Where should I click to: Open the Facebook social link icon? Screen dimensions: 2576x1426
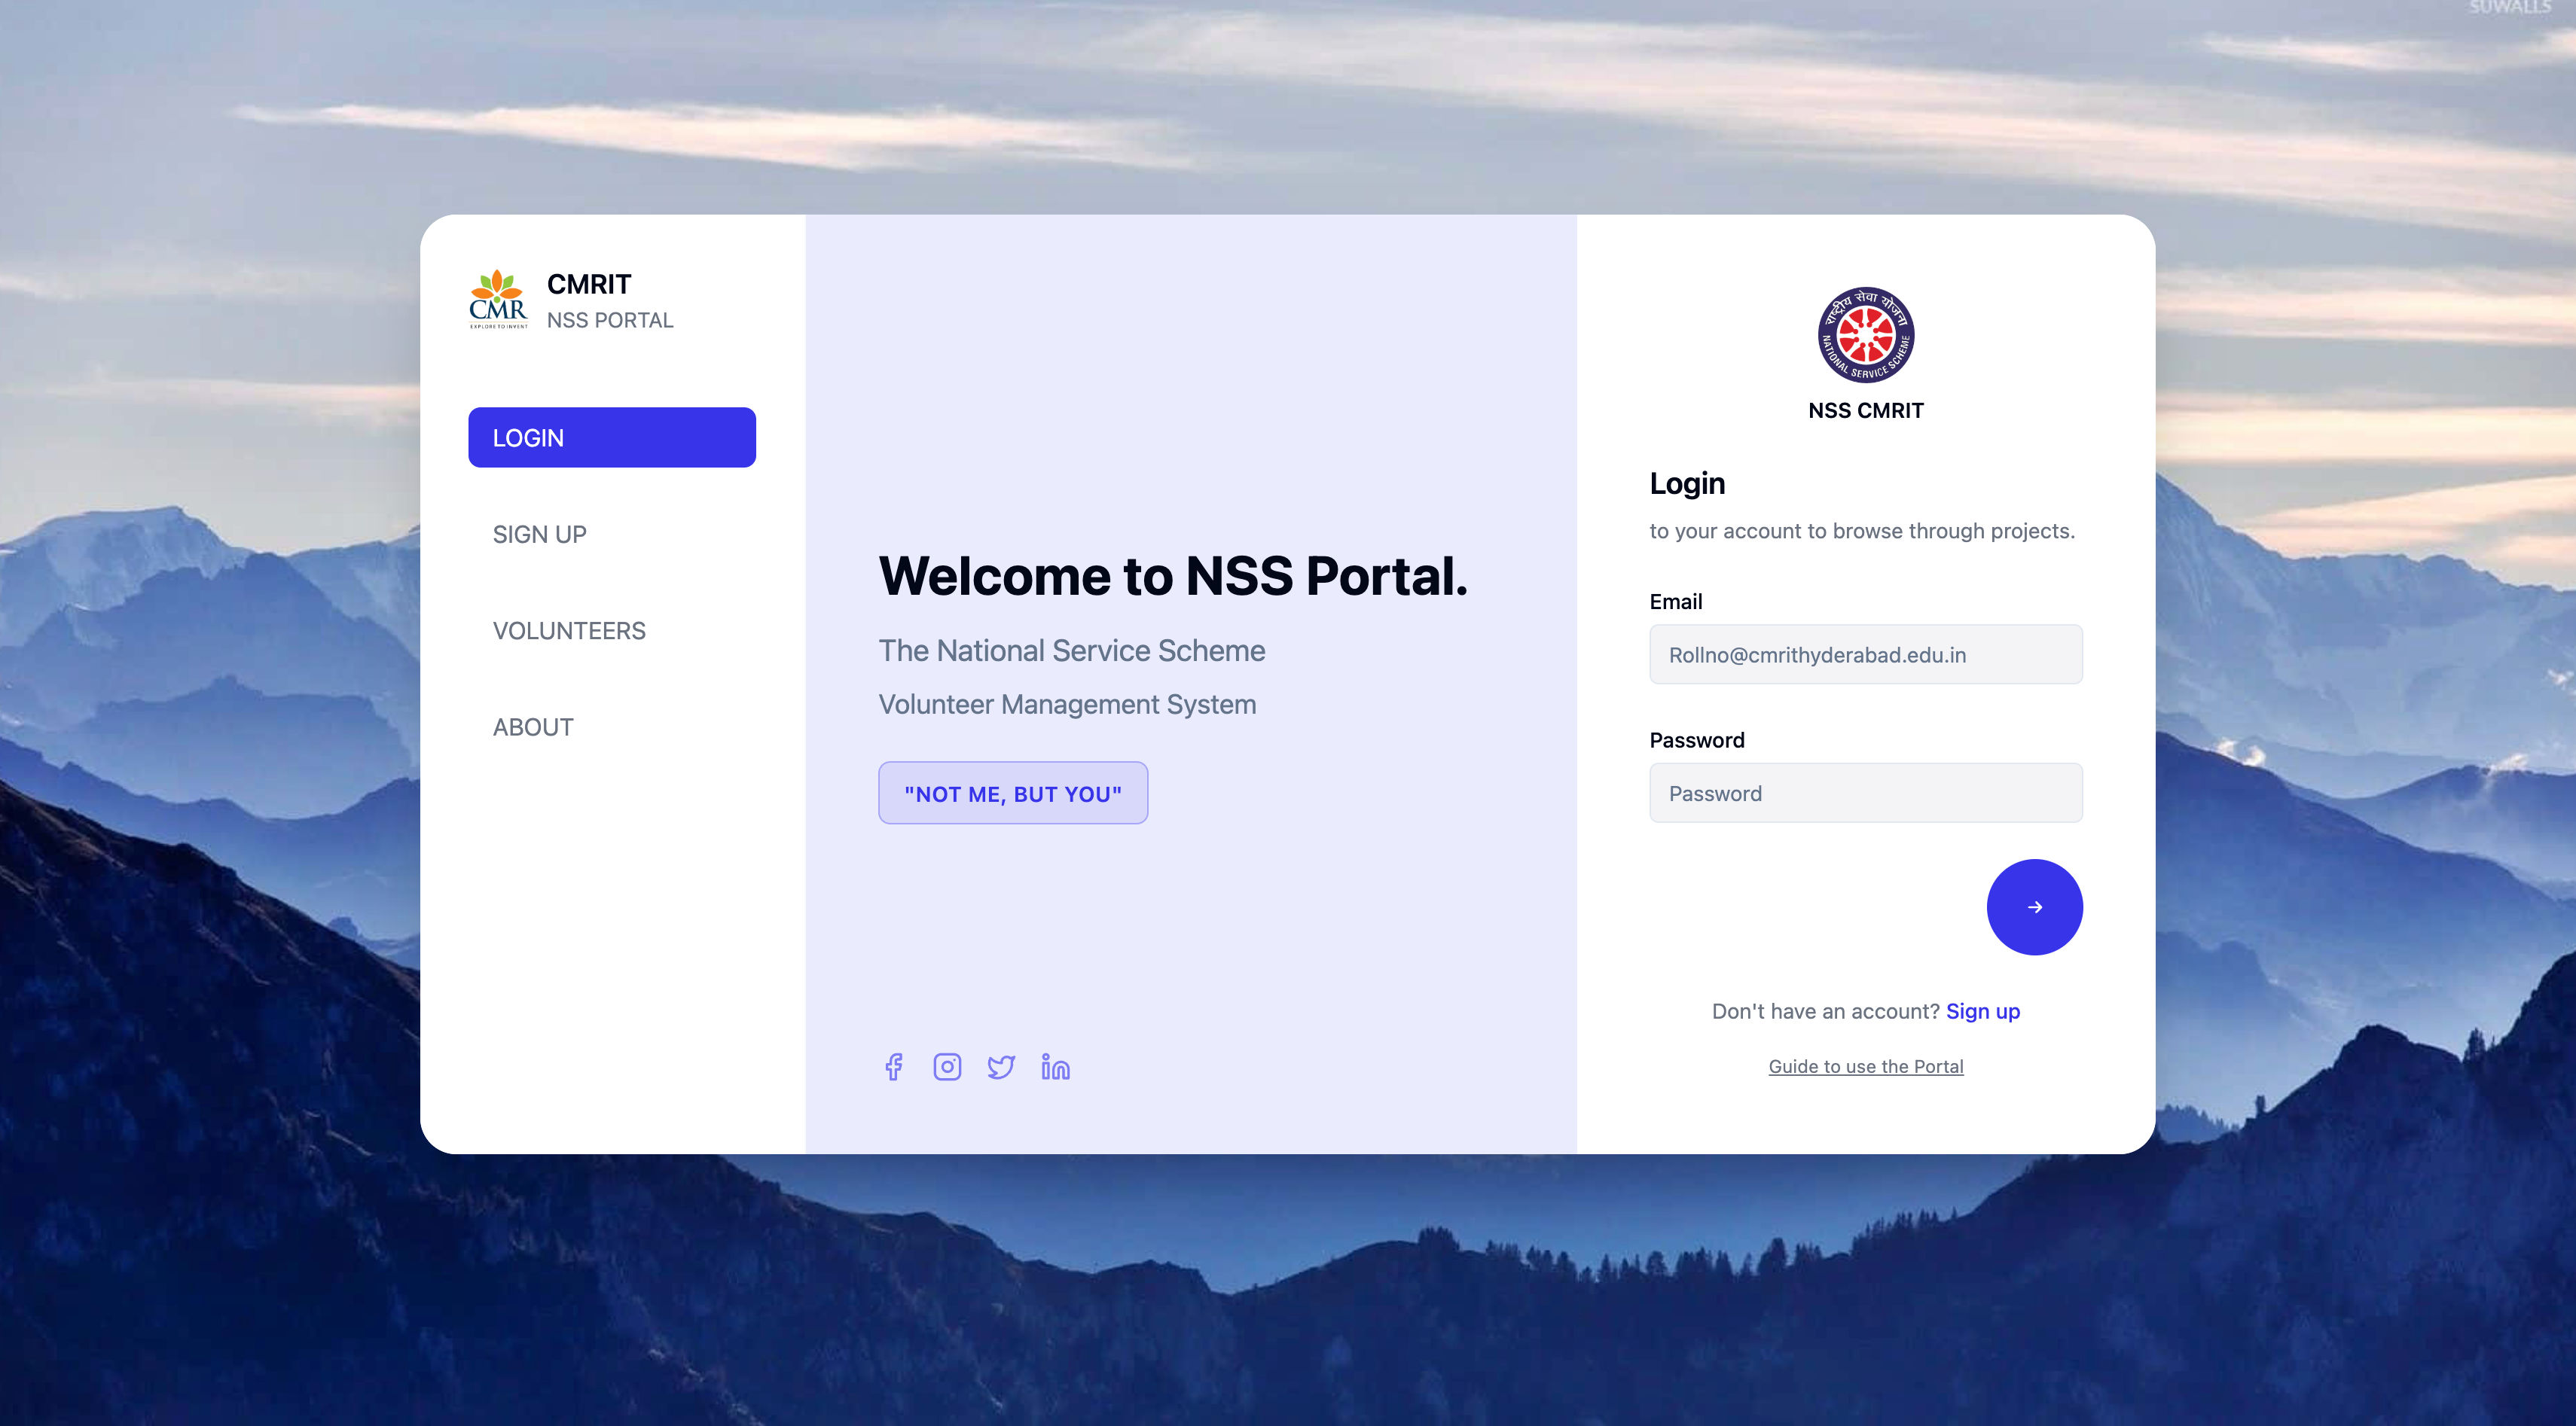[894, 1066]
